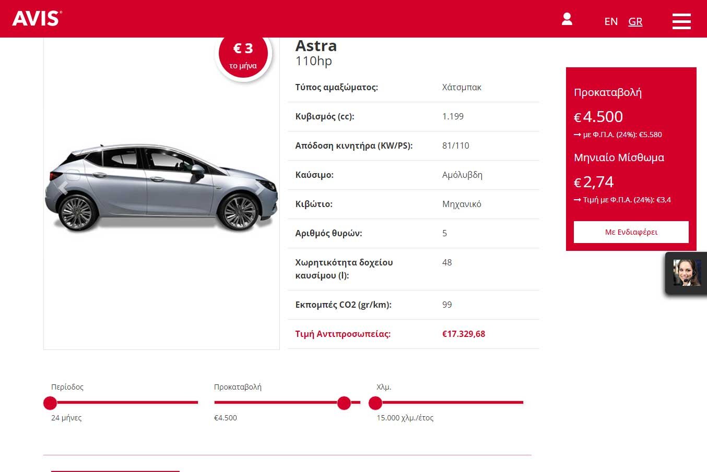Click the AVIS logo
Screen dimensions: 707x472
37,19
